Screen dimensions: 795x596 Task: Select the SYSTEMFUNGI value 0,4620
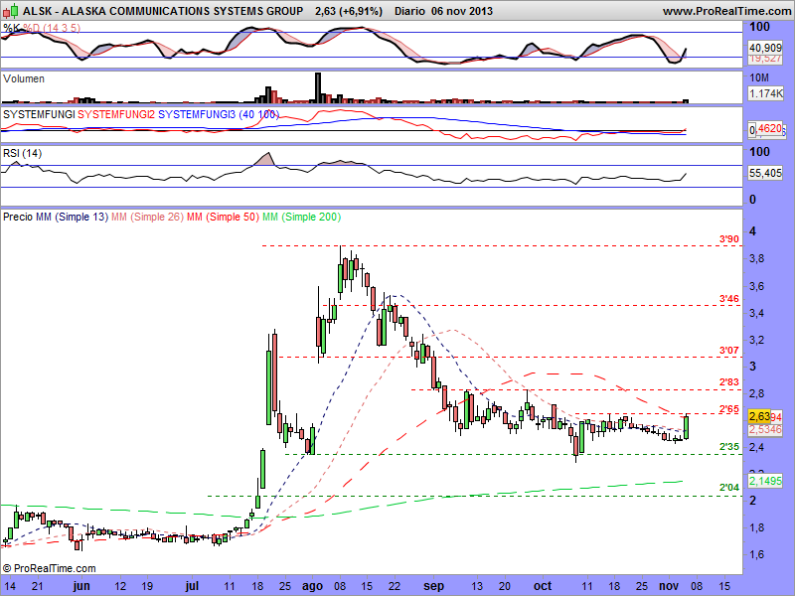(x=766, y=129)
